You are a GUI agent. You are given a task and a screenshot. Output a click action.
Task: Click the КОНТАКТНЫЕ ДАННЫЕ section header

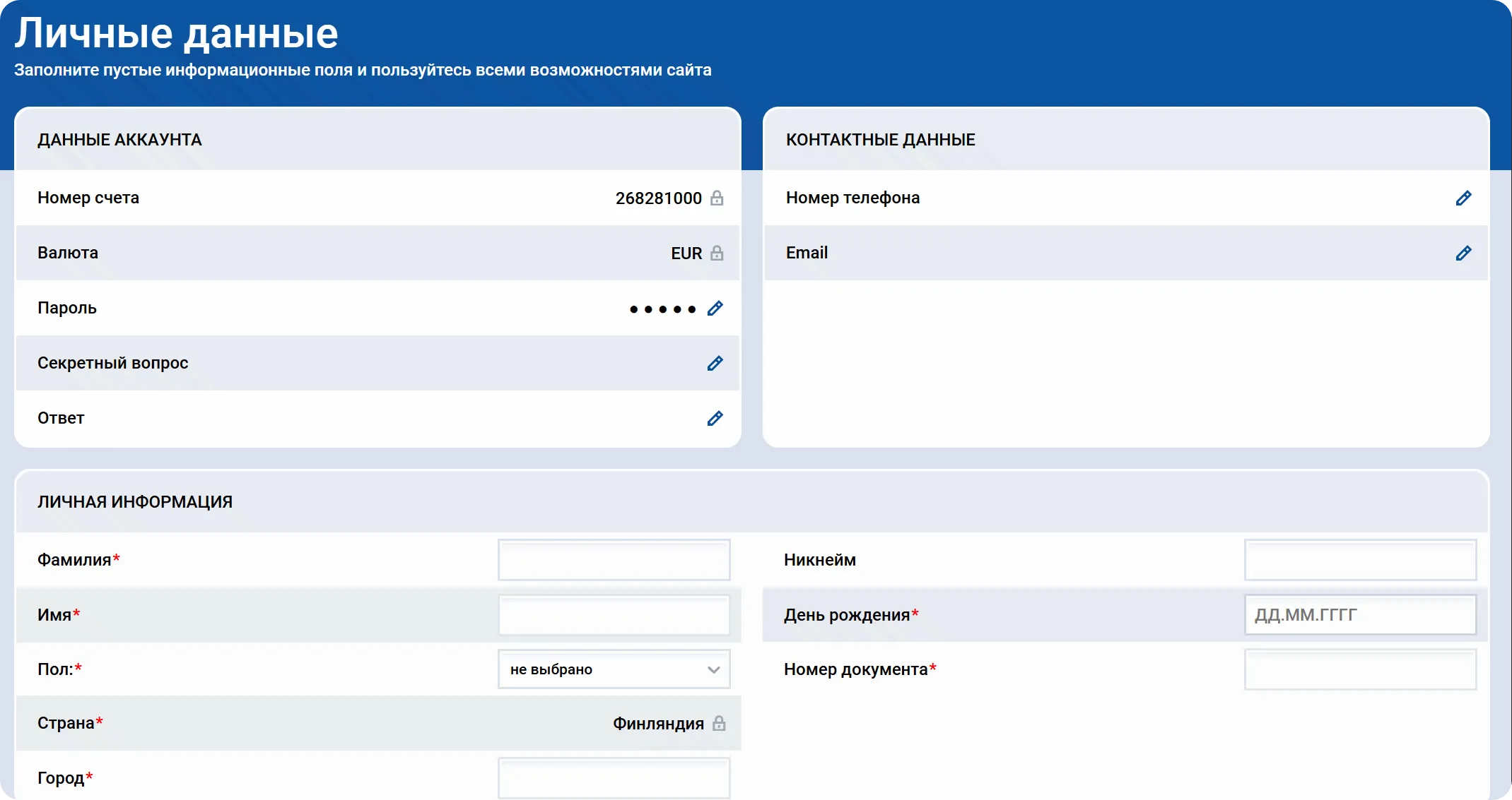[x=881, y=139]
